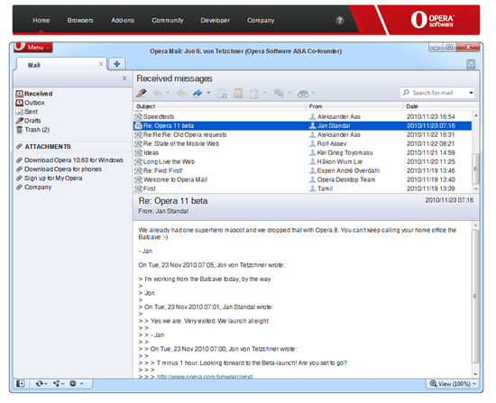Click the binoculars view icon

pos(303,94)
